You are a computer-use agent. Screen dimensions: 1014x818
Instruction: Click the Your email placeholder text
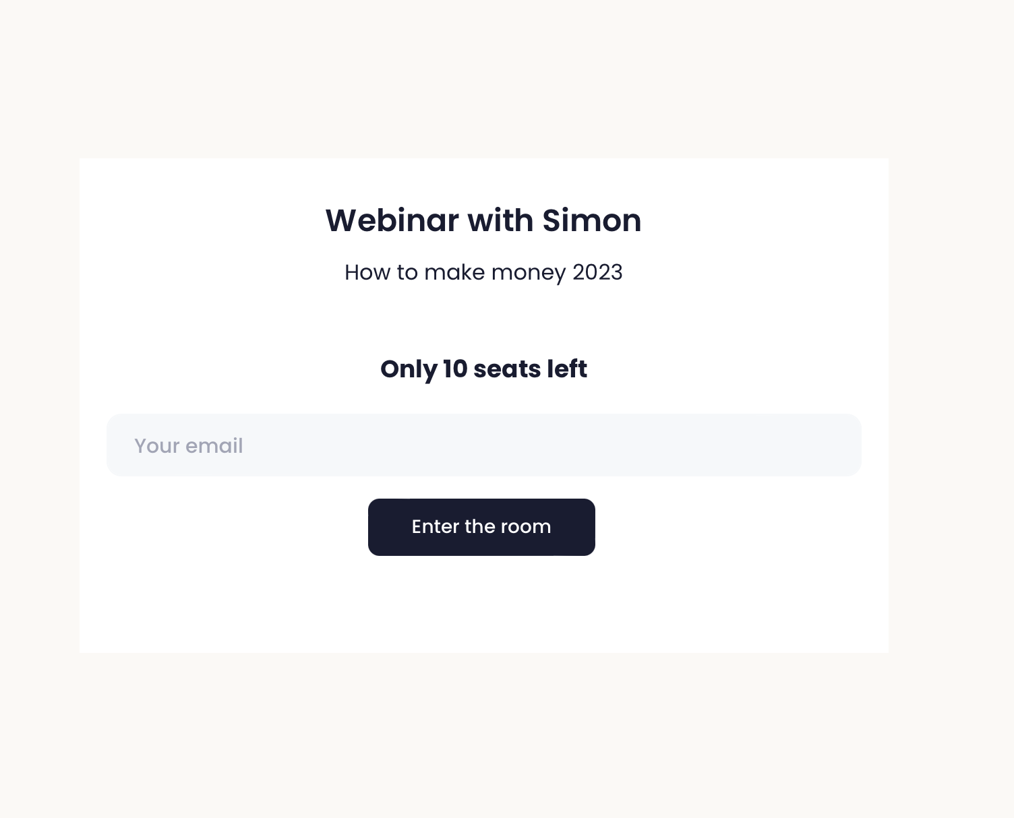(x=189, y=446)
